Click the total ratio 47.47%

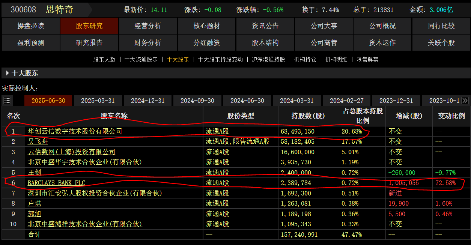pyautogui.click(x=351, y=234)
